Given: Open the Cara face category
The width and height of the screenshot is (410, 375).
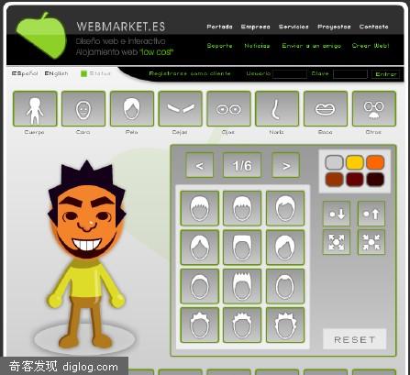Looking at the screenshot, I should [x=83, y=108].
